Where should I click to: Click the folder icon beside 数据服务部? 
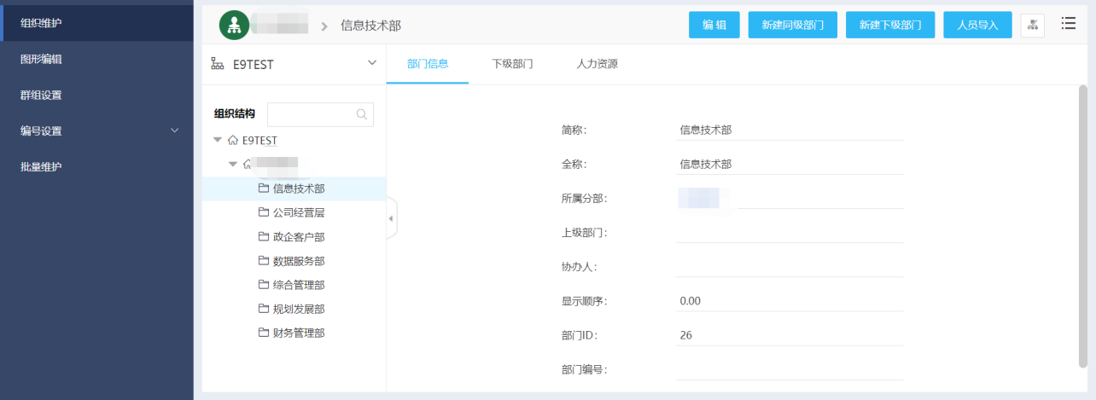click(x=264, y=261)
